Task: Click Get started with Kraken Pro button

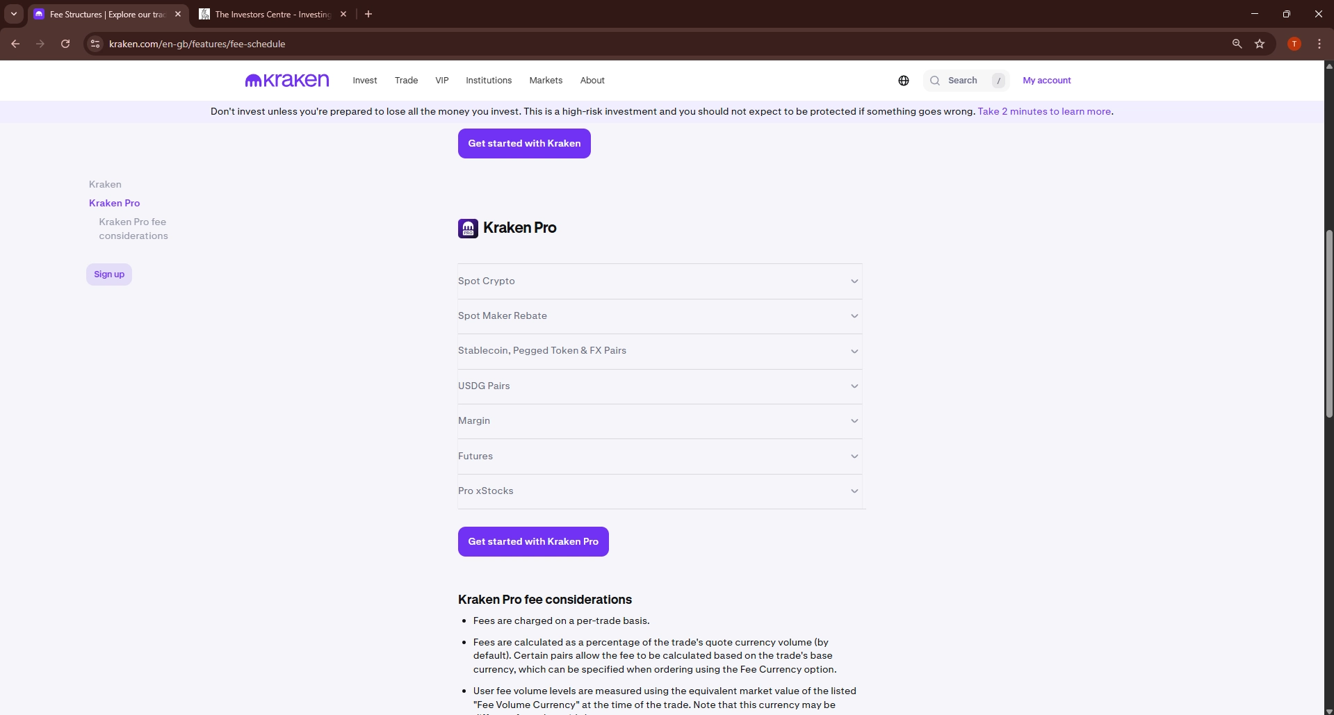Action: pyautogui.click(x=533, y=541)
